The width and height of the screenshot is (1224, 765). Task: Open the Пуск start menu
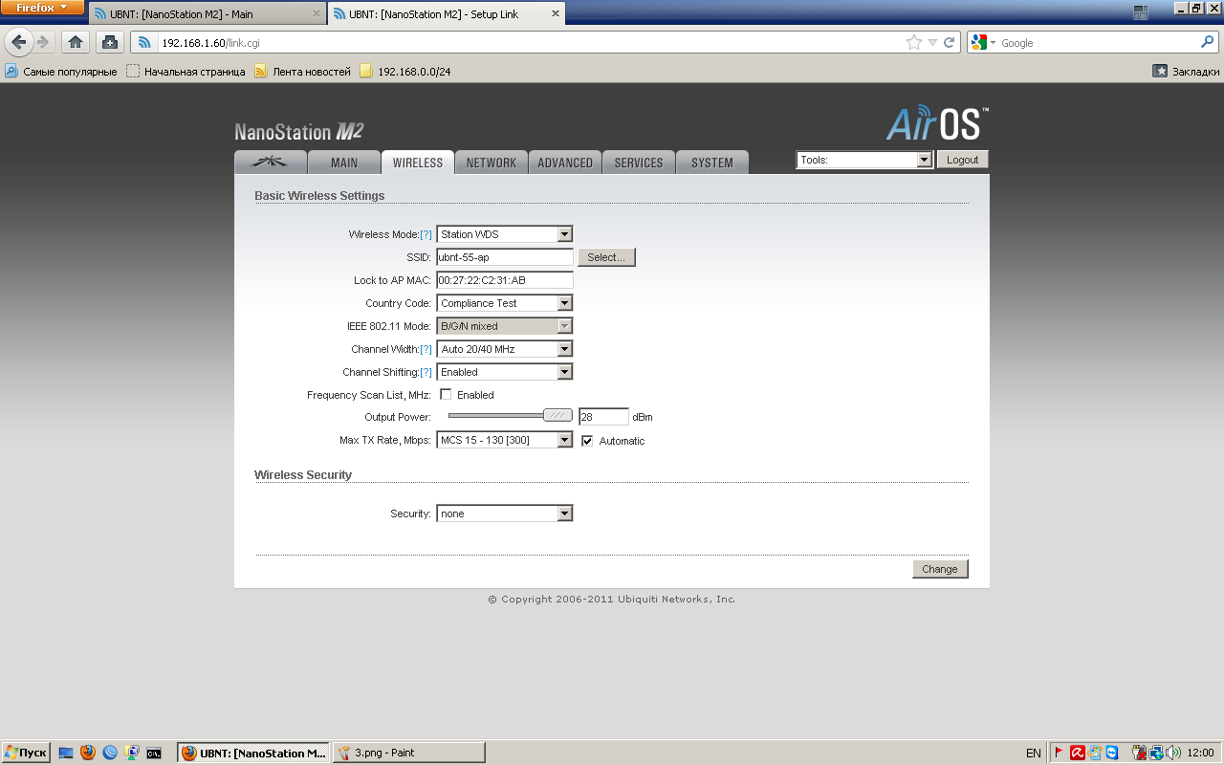(26, 753)
